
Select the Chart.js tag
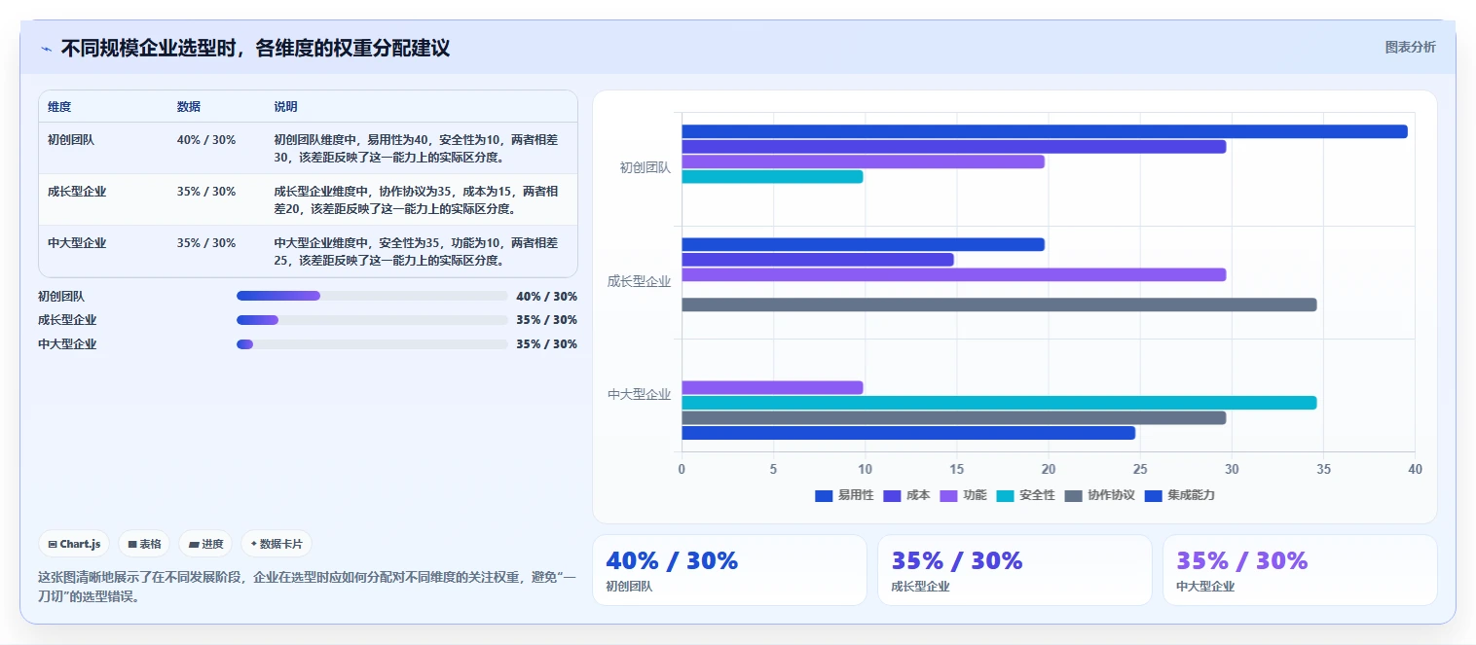(74, 544)
